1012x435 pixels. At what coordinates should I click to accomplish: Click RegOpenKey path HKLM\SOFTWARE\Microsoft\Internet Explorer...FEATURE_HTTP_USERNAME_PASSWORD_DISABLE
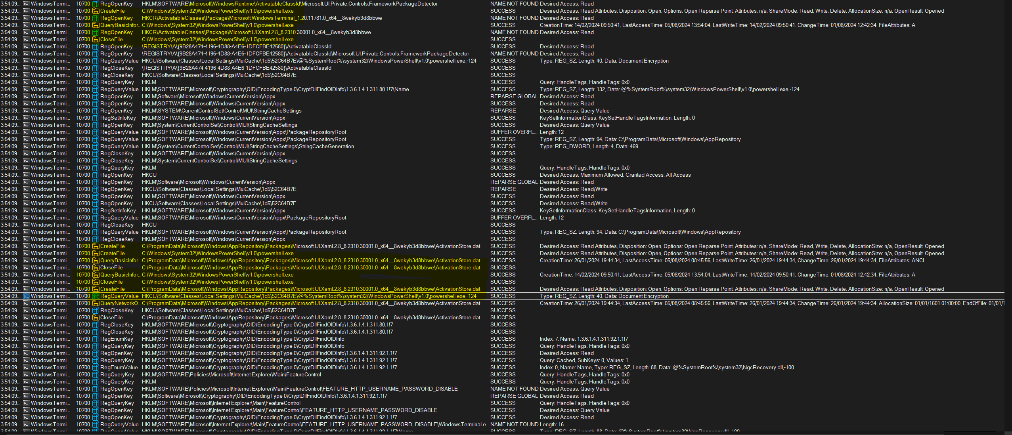289,410
